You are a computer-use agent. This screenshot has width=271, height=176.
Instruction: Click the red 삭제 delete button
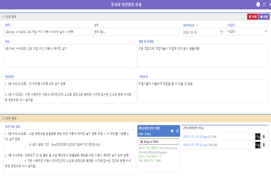pos(253,17)
